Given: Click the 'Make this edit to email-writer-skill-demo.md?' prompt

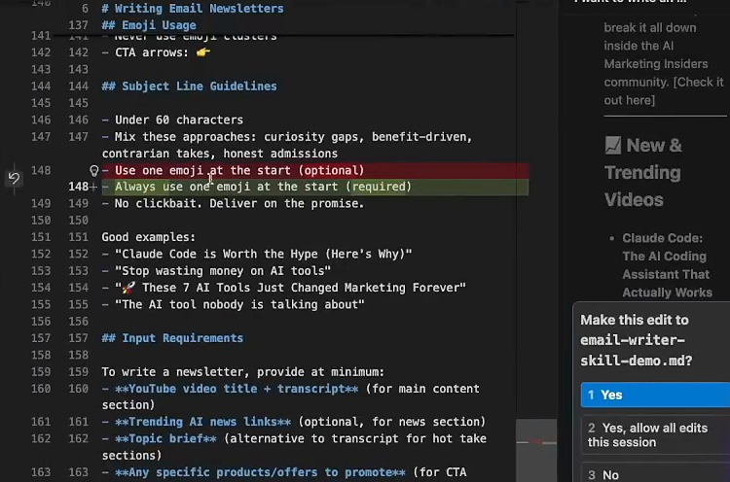Looking at the screenshot, I should [x=637, y=340].
